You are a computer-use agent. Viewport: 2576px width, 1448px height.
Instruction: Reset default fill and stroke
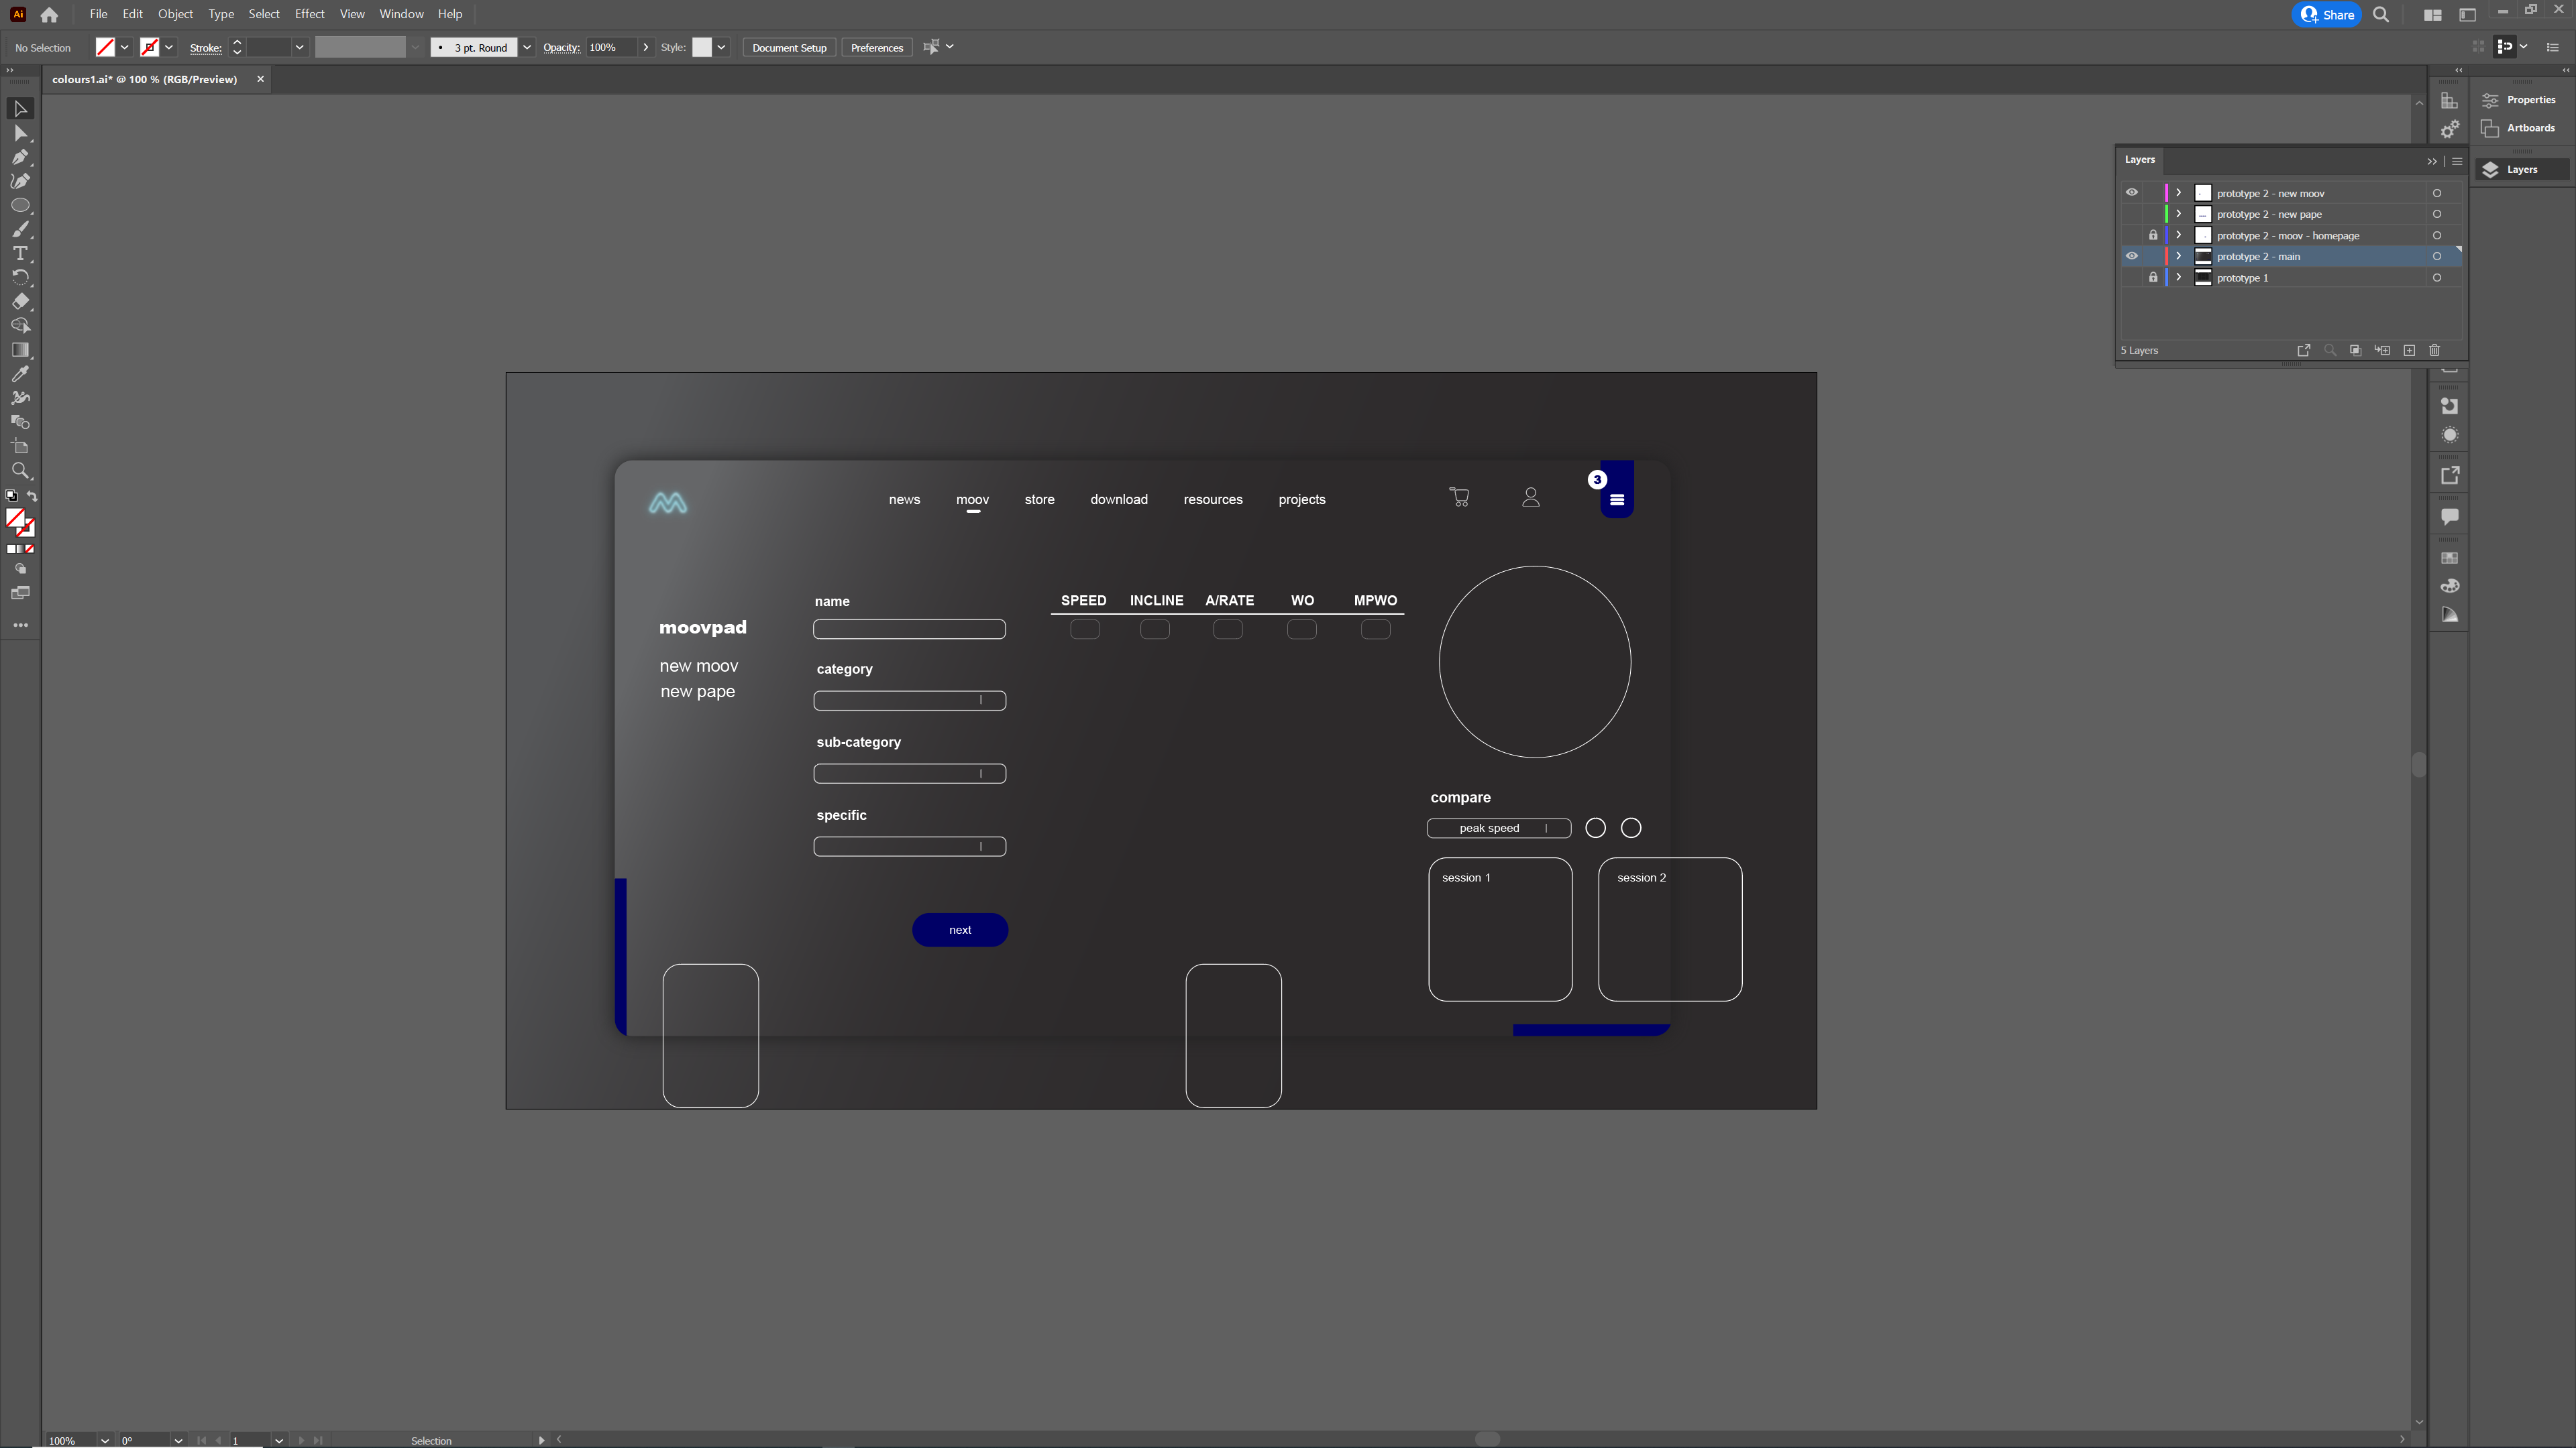11,497
